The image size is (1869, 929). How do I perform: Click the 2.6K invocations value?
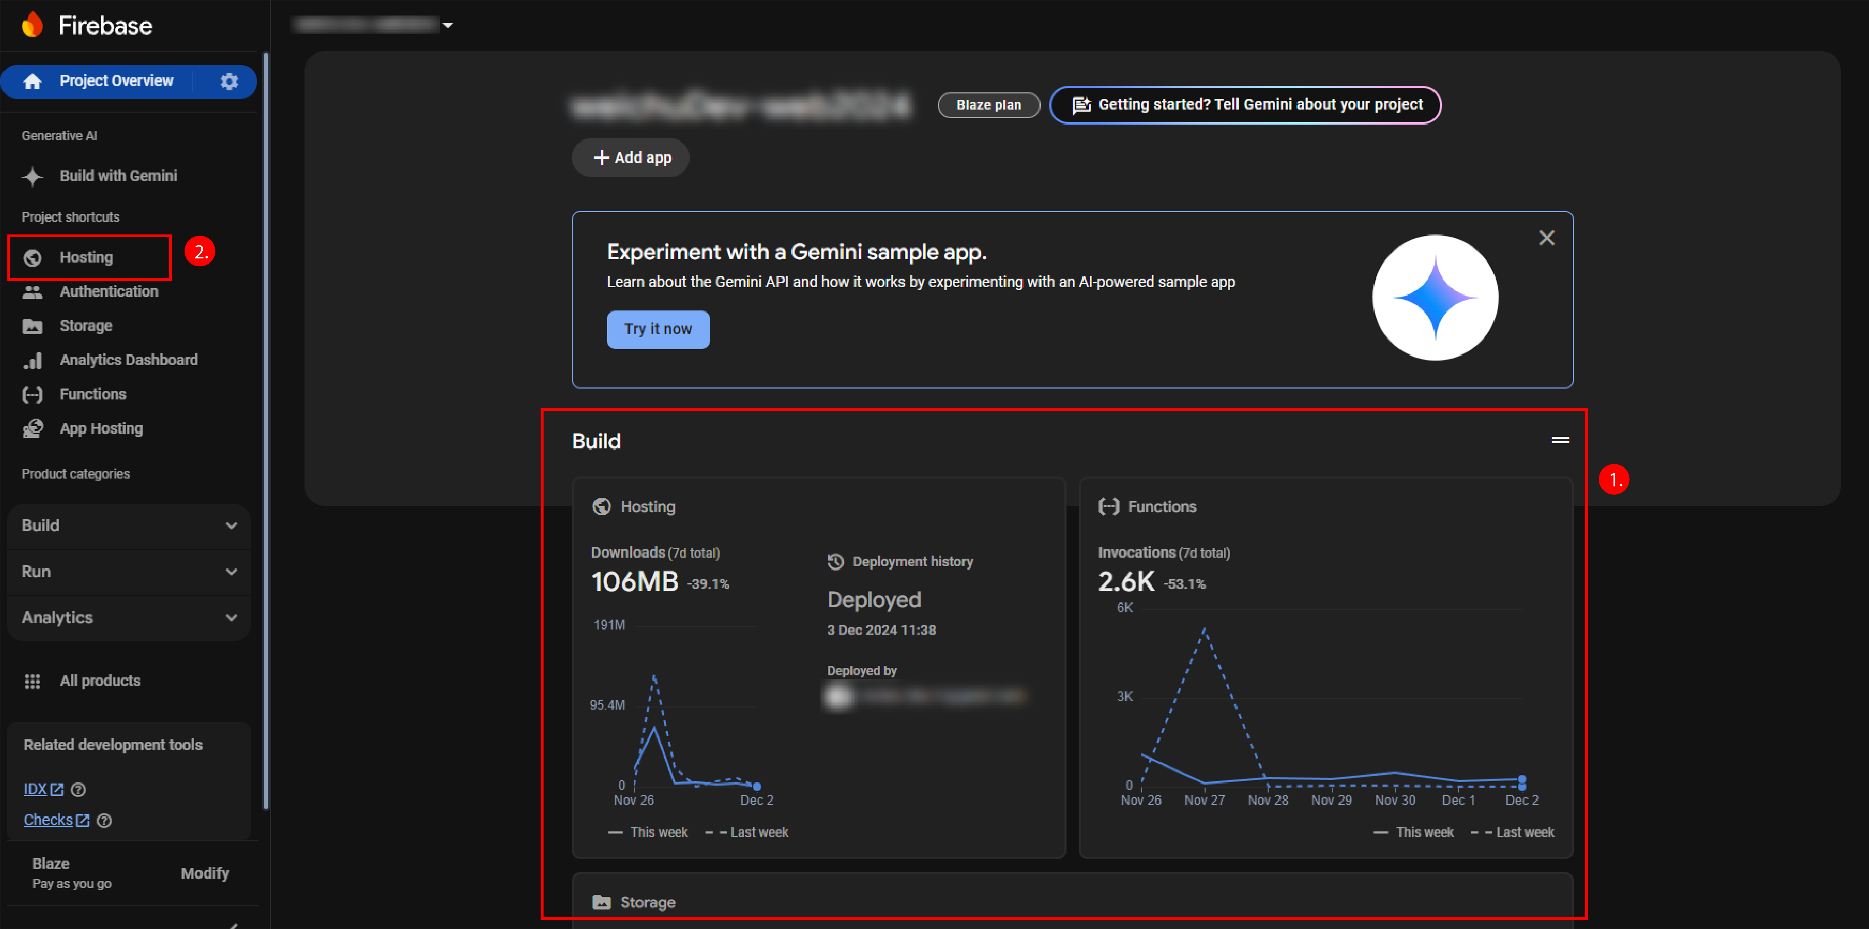coord(1126,582)
